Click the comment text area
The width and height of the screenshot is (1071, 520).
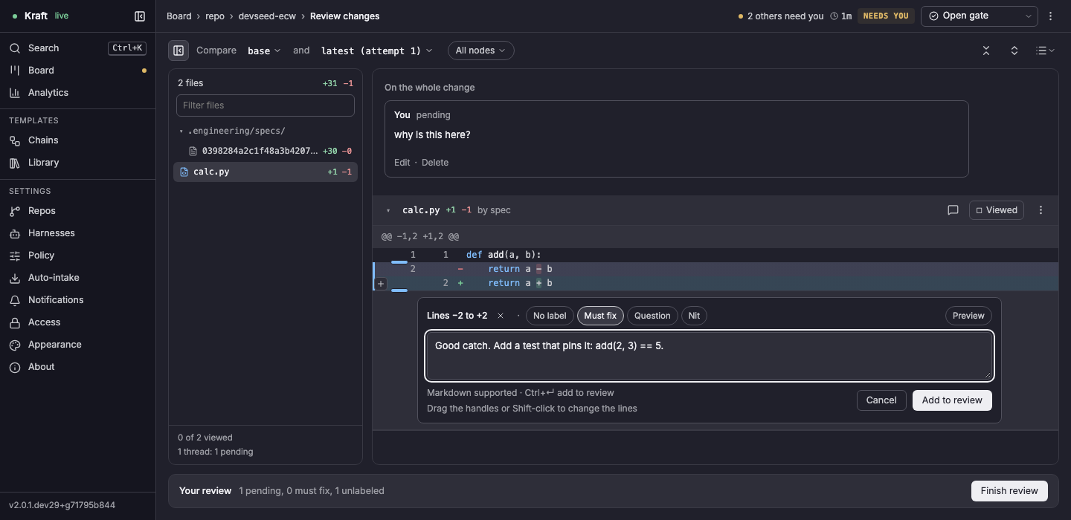pyautogui.click(x=710, y=356)
